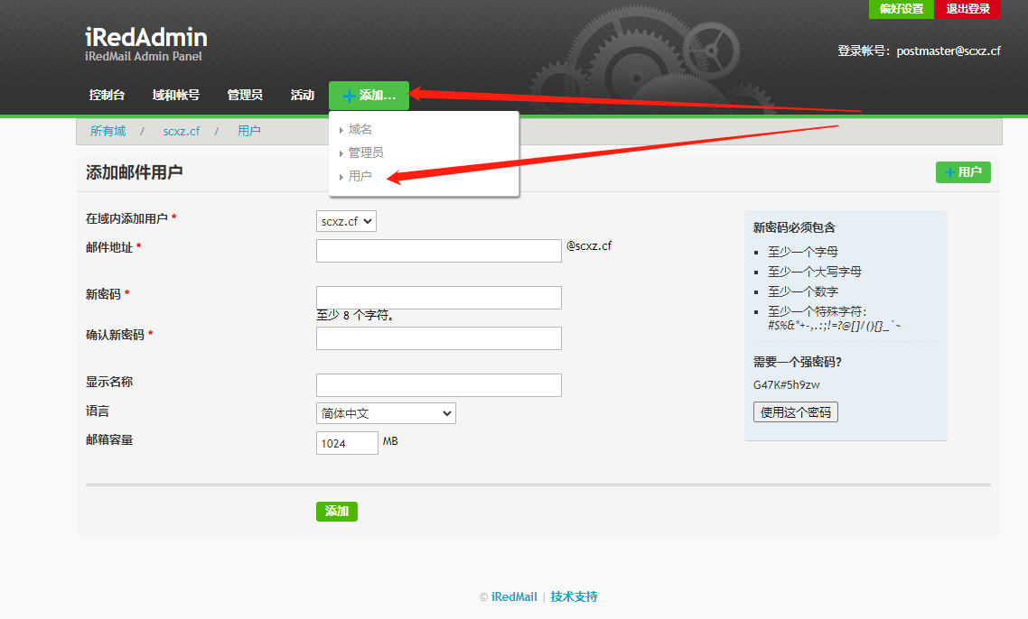Click the iRedAdmin logo title
Screen dimensions: 1028x619
[x=146, y=37]
